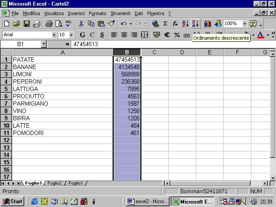The height and width of the screenshot is (207, 276).
Task: Click the percent style icon
Action: click(x=177, y=35)
